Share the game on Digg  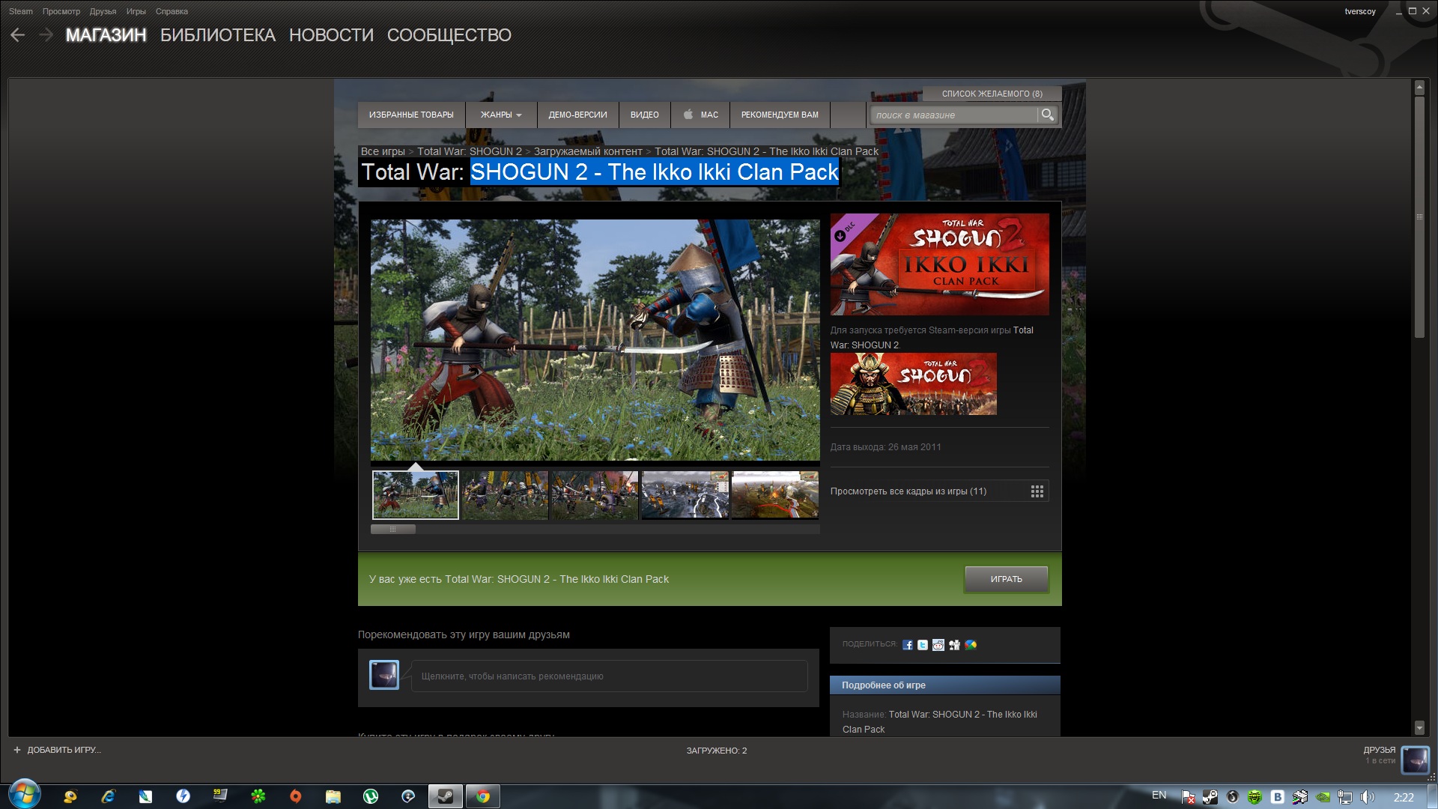954,645
